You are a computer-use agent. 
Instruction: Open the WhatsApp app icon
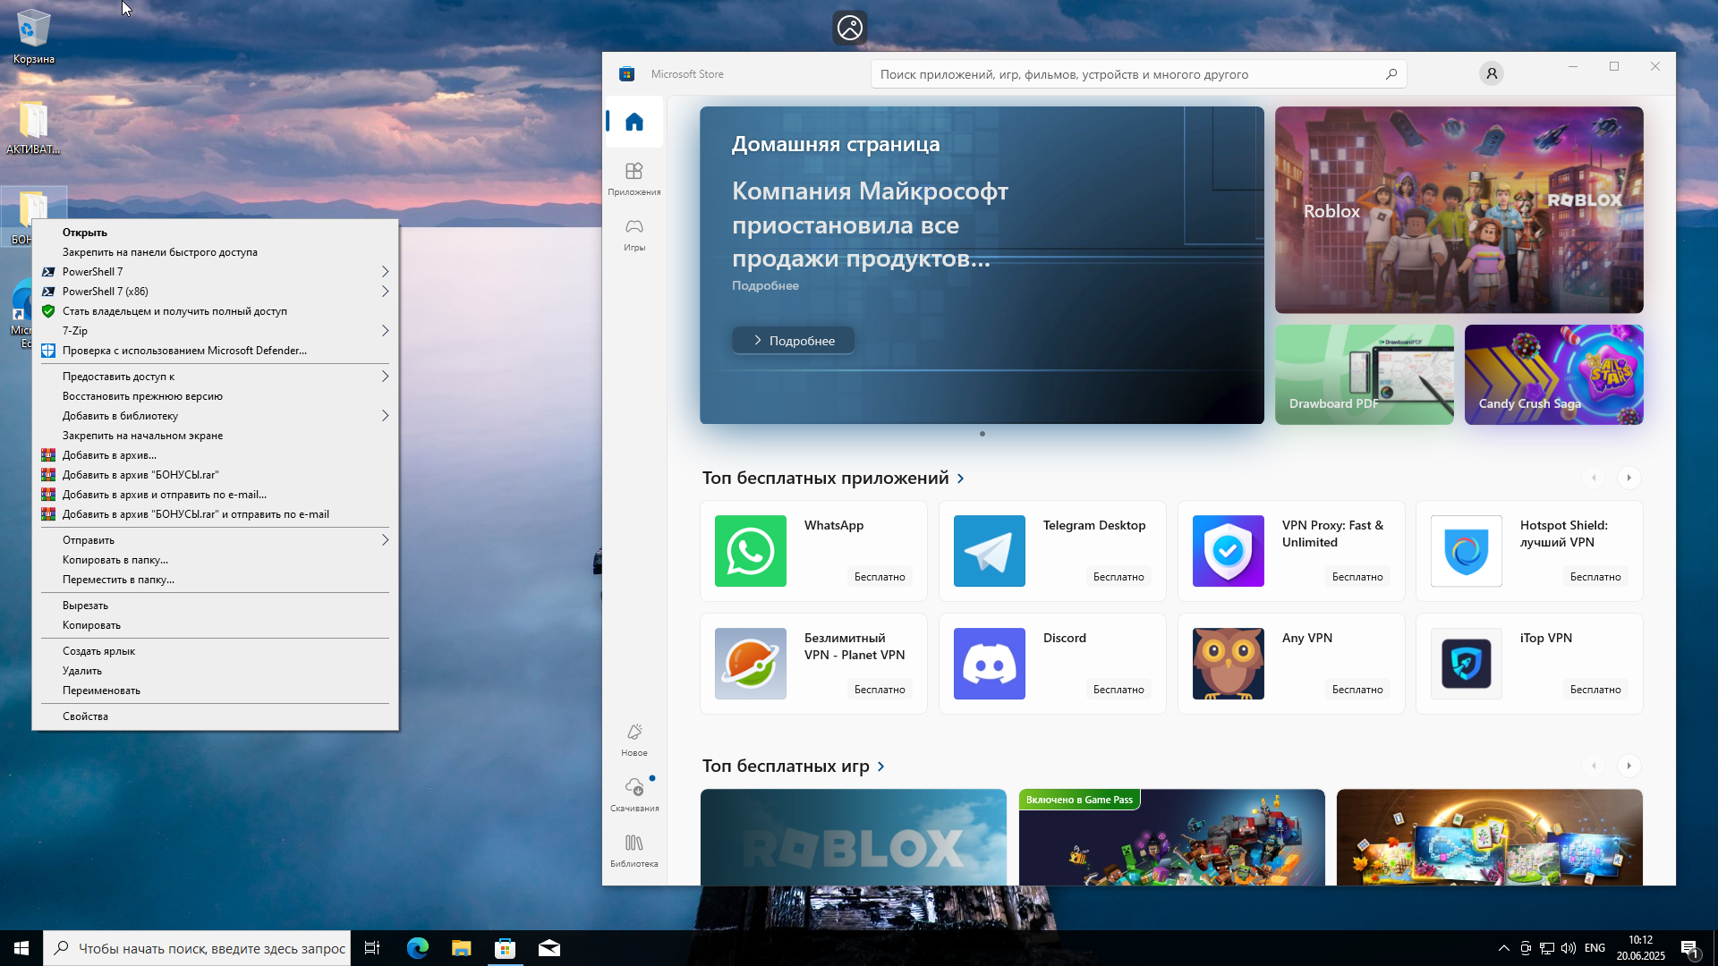tap(751, 551)
